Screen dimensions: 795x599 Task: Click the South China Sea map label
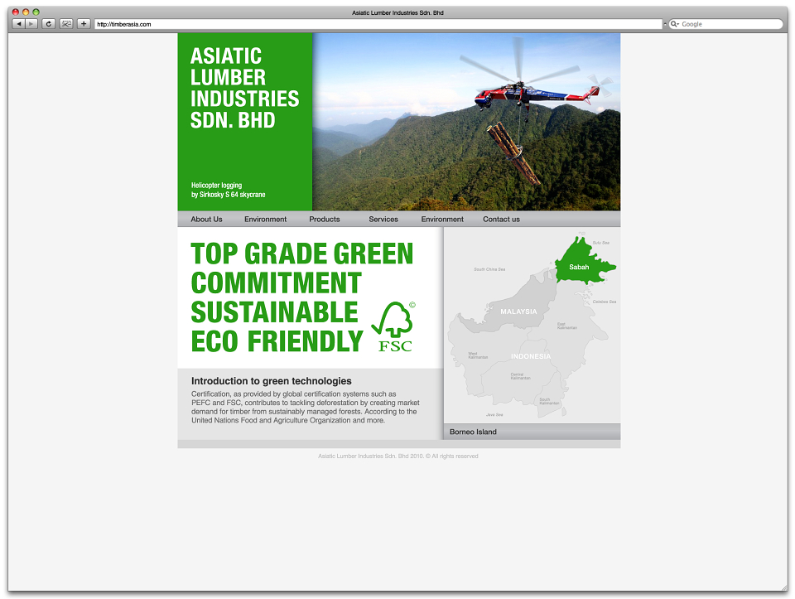coord(489,269)
